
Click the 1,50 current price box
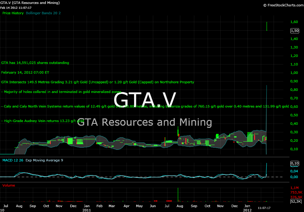pyautogui.click(x=295, y=31)
